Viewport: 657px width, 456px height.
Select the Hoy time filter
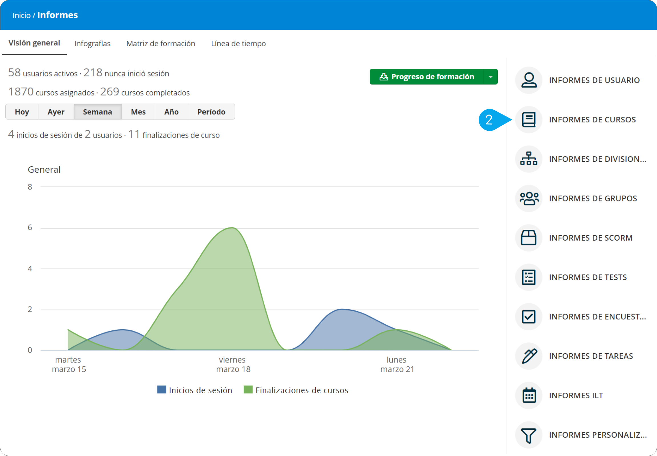(x=22, y=112)
